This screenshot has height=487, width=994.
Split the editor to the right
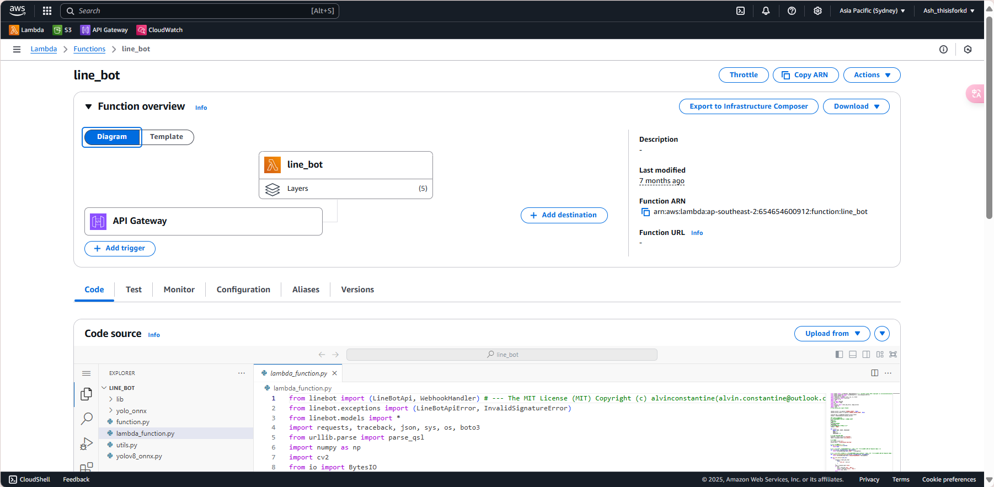pos(875,373)
